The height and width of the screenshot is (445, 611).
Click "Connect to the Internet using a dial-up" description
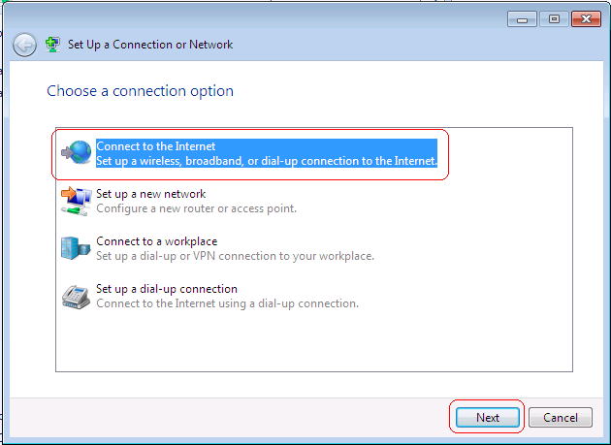tap(227, 303)
